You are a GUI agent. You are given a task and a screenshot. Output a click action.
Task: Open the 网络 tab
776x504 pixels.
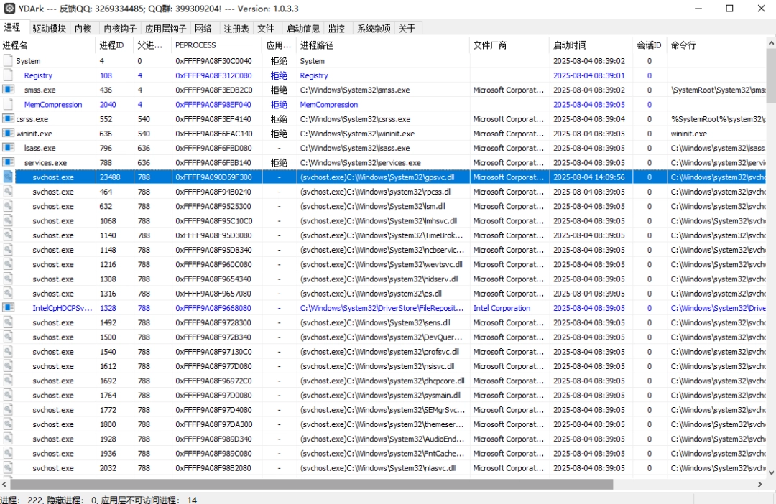203,29
